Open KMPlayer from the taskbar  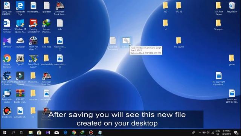click(x=48, y=133)
